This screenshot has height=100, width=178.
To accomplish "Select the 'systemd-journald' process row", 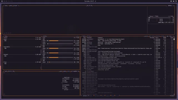I will 128,59.
